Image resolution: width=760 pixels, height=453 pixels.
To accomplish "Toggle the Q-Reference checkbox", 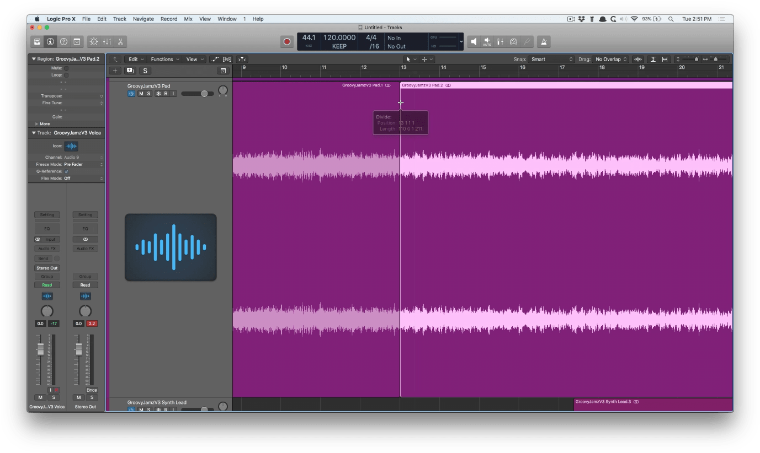I will point(66,171).
